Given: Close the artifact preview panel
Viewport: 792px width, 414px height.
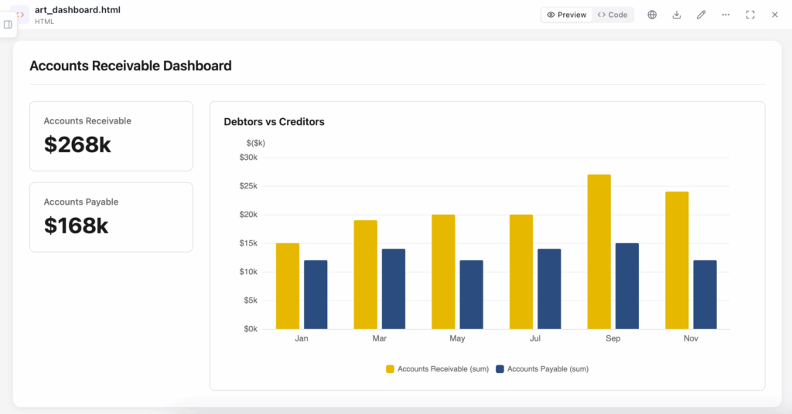Looking at the screenshot, I should coord(774,15).
